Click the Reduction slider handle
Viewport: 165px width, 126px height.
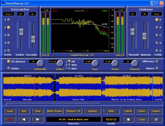(144, 36)
